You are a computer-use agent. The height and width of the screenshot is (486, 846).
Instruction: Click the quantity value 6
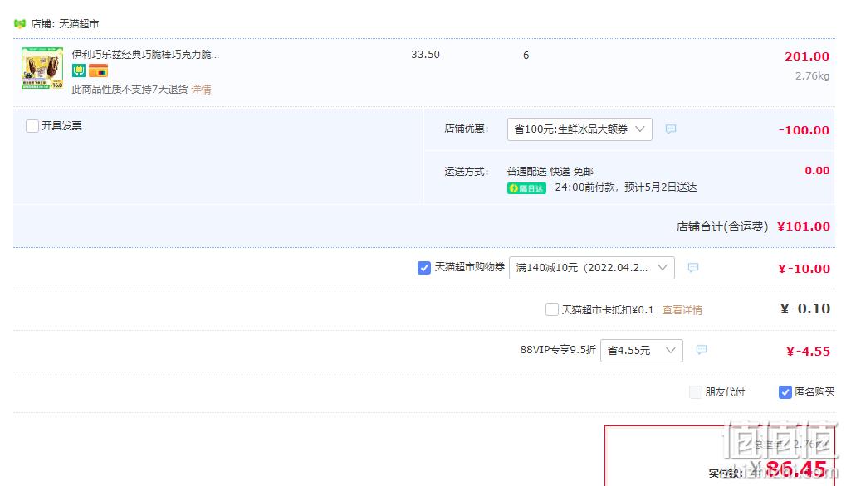pos(526,55)
